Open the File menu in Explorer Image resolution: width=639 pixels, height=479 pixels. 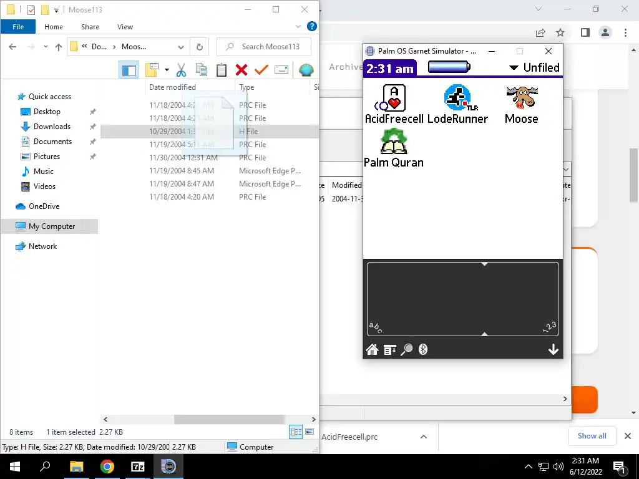18,27
